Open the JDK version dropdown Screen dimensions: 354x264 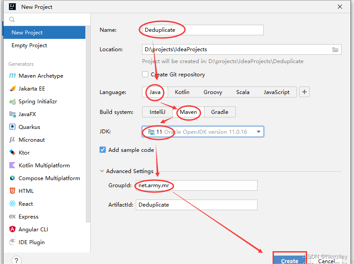pos(259,132)
